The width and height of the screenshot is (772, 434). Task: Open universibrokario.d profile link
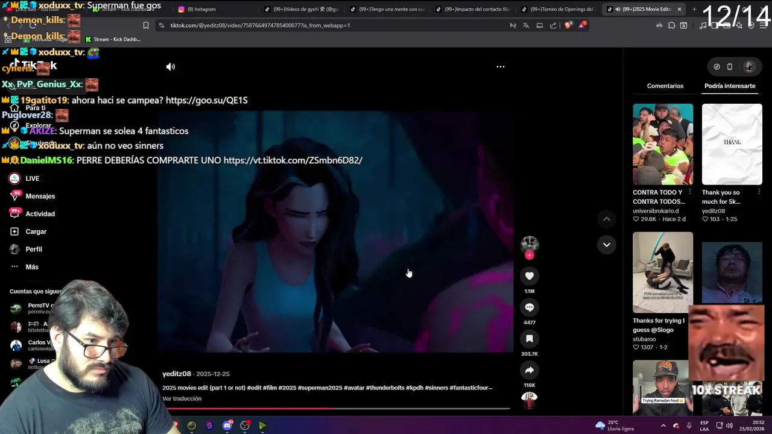[x=656, y=211]
